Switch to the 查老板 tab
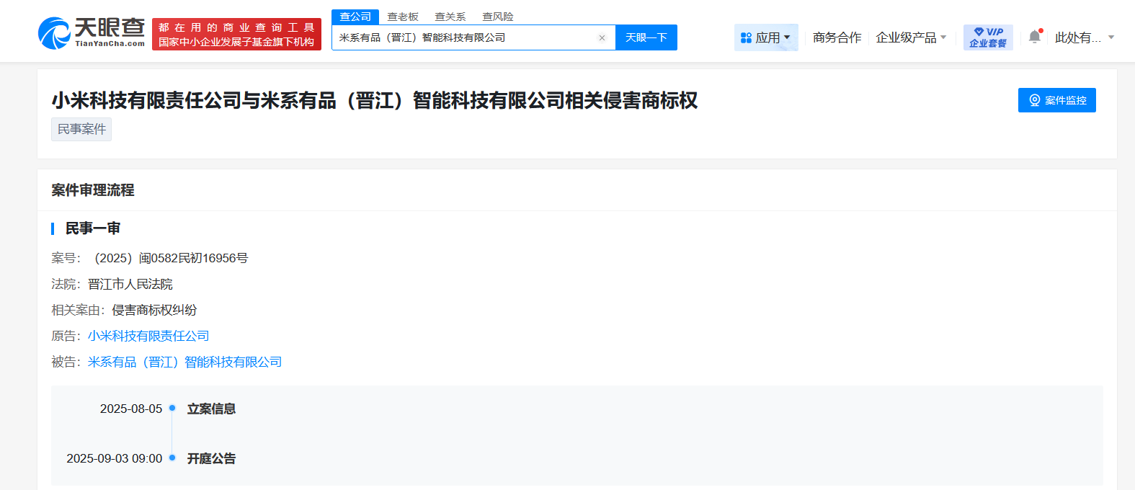This screenshot has height=490, width=1135. coord(403,17)
